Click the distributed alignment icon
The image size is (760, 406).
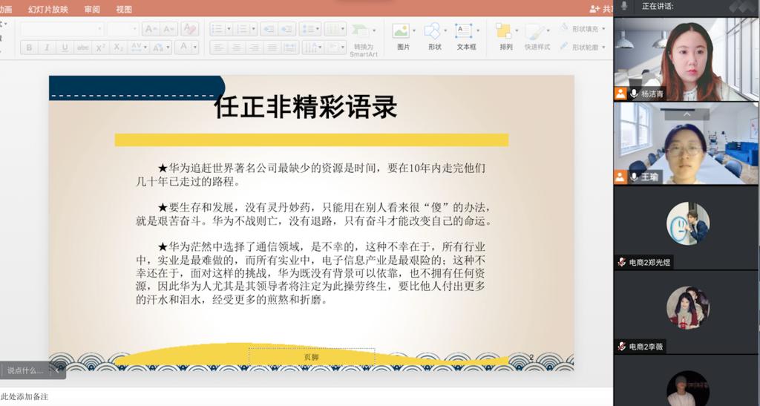290,48
